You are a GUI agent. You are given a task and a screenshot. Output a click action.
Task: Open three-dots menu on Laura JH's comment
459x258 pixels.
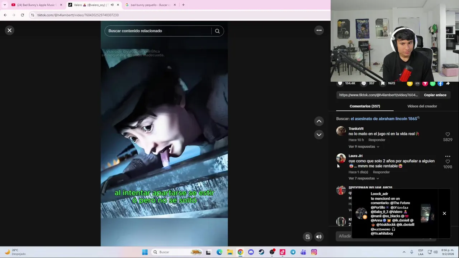coord(448,156)
